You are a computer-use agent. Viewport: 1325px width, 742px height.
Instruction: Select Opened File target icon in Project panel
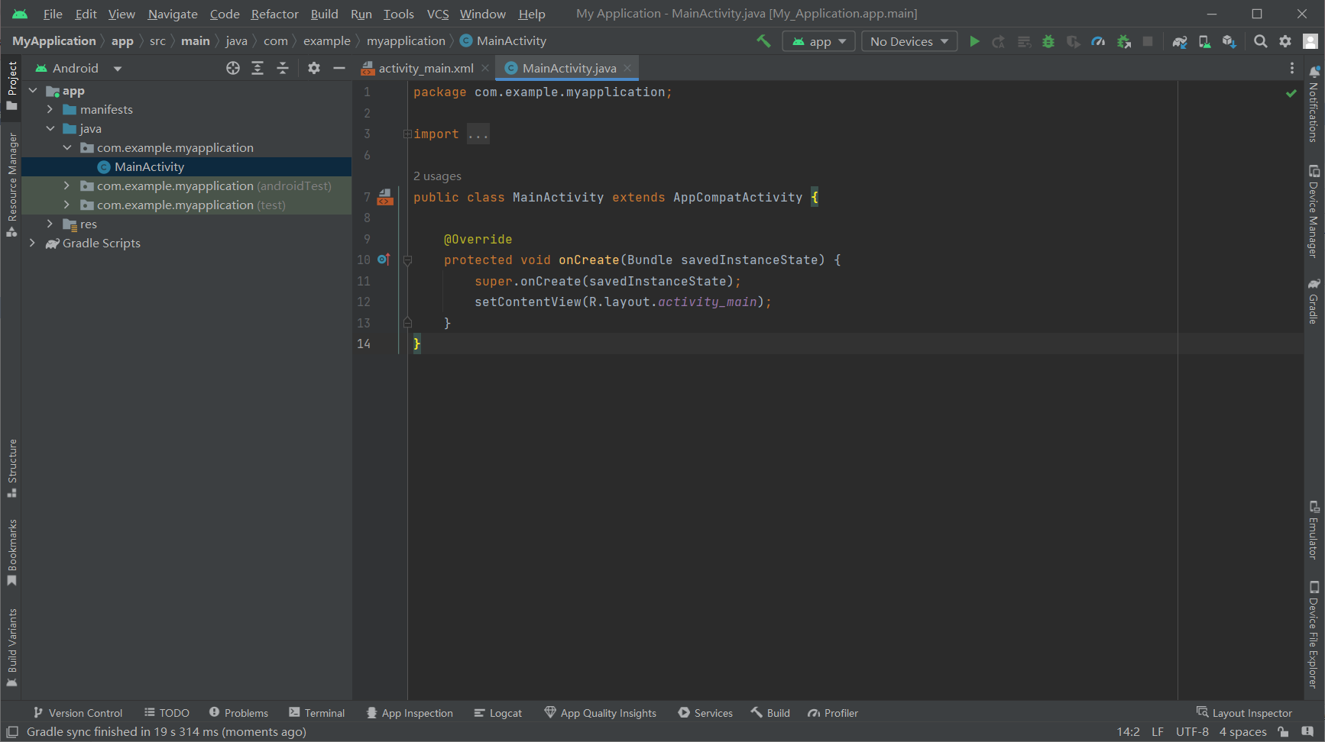click(233, 68)
